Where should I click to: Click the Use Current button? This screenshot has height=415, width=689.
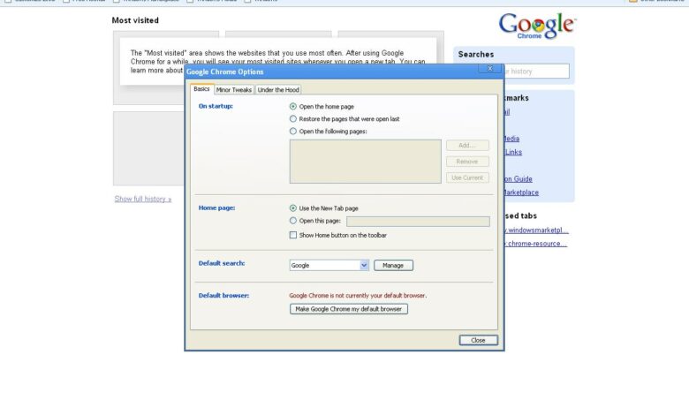[467, 177]
